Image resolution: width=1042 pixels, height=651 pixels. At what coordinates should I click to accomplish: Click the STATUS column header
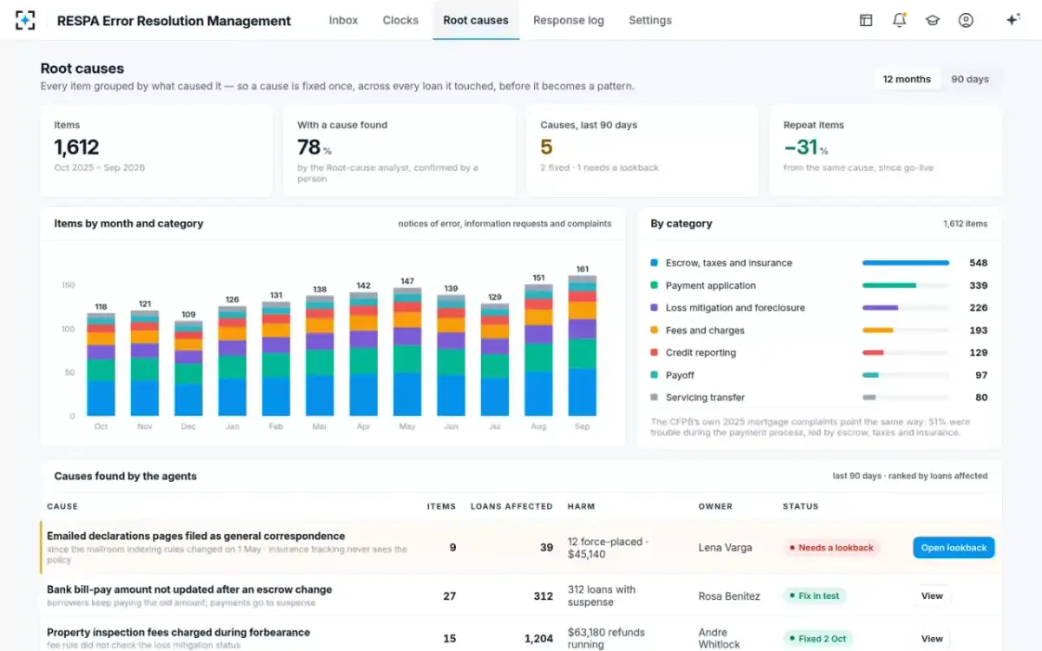pyautogui.click(x=801, y=506)
